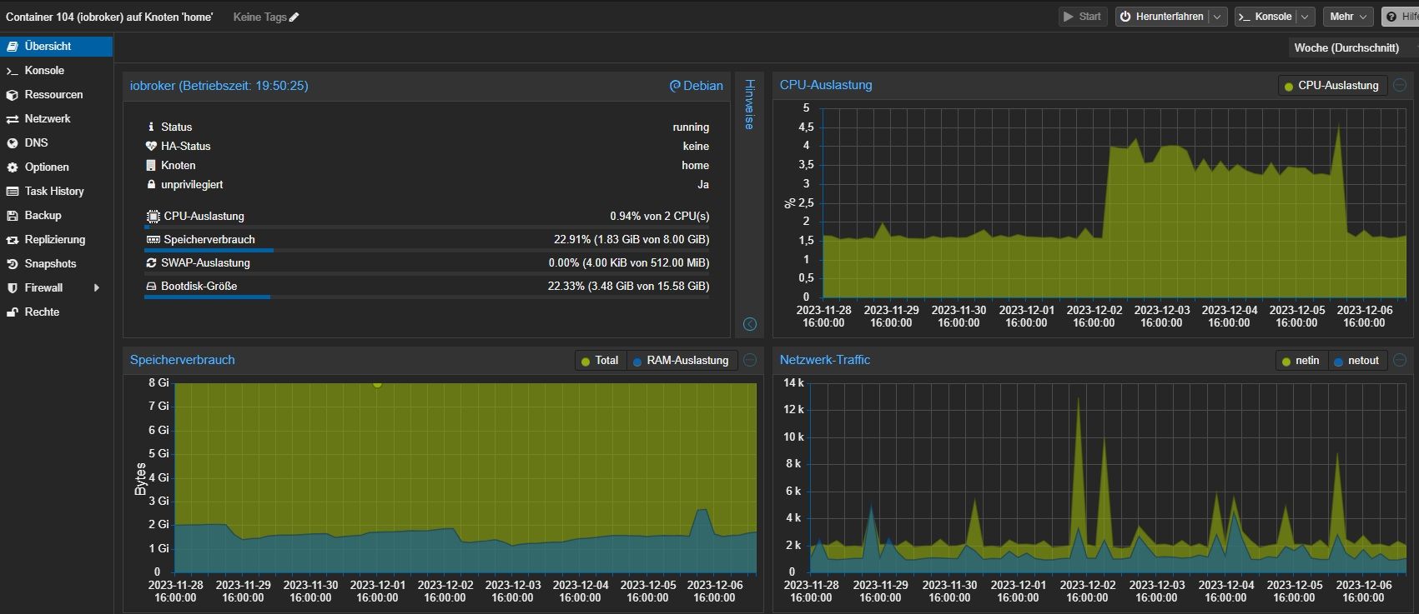The height and width of the screenshot is (614, 1419).
Task: Click the Konsole terminal icon in sidebar
Action: coord(13,71)
